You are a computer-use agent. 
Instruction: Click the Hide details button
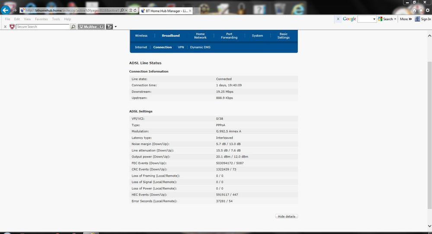coord(287,216)
